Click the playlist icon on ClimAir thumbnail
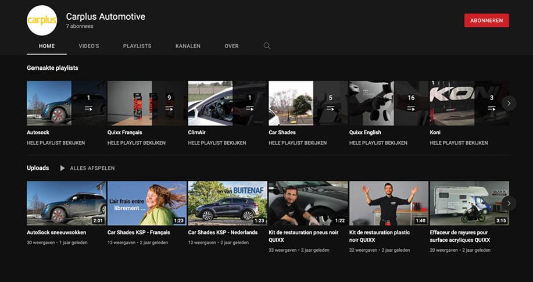The image size is (533, 282). [249, 109]
